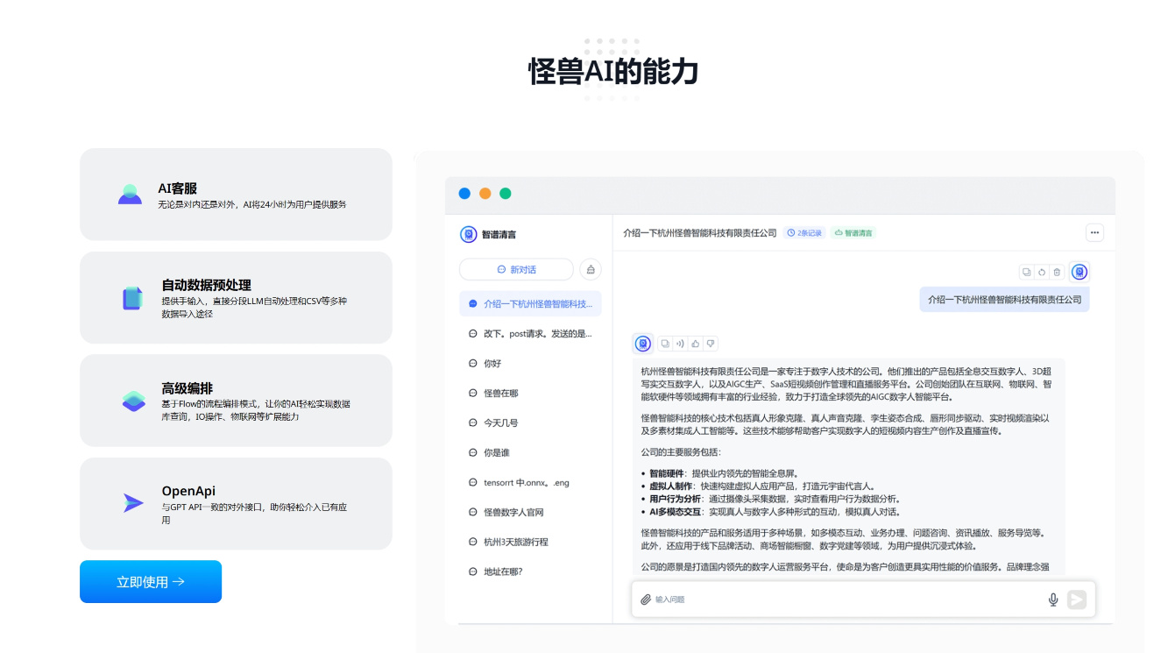Copy the user's message with the copy icon

click(1026, 272)
